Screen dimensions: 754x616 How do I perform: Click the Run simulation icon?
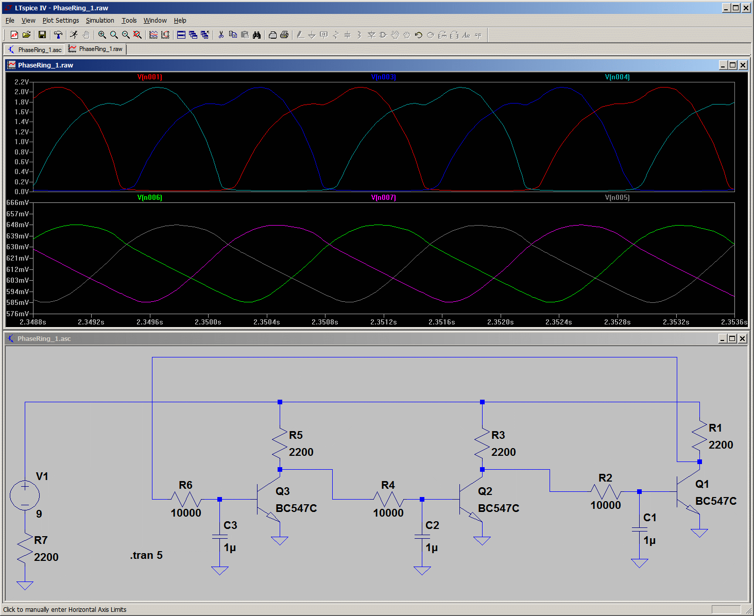click(74, 35)
